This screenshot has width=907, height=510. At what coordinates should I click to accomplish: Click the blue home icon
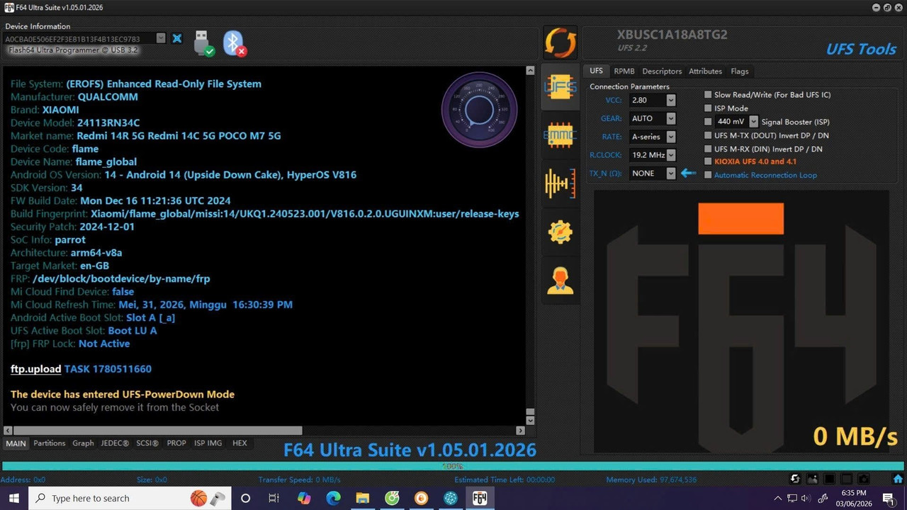pos(898,480)
